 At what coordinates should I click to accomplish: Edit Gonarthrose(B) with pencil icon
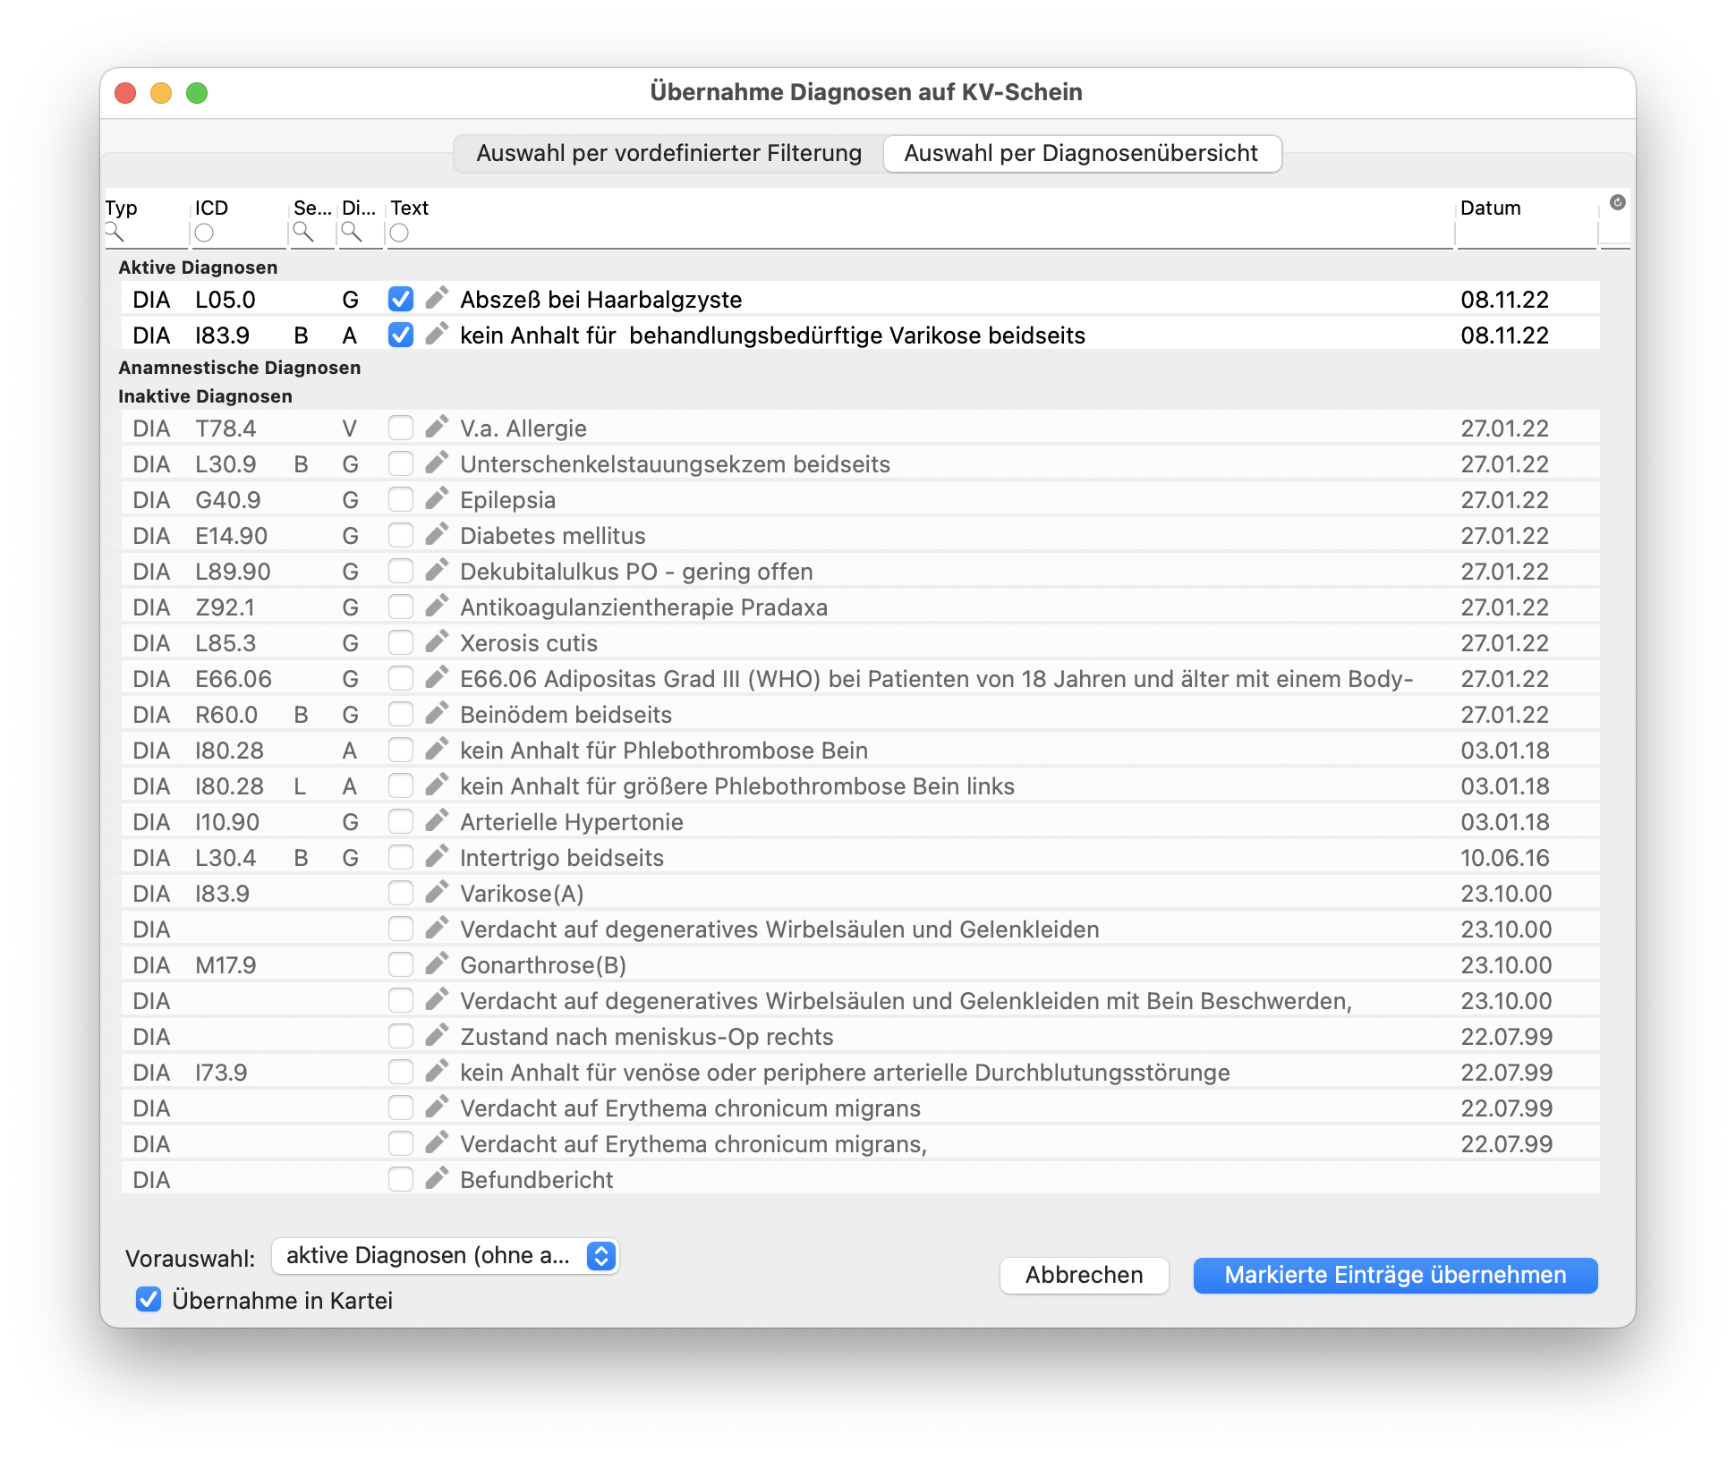[436, 963]
